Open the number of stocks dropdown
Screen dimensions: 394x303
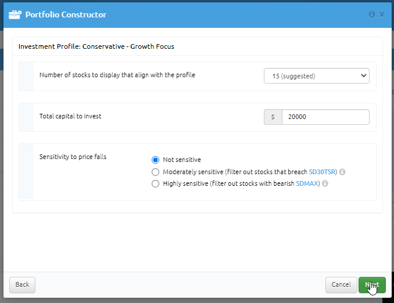[x=316, y=76]
